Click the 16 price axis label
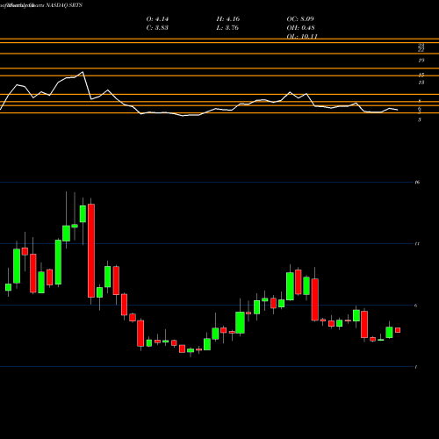The height and width of the screenshot is (439, 439). click(x=417, y=182)
